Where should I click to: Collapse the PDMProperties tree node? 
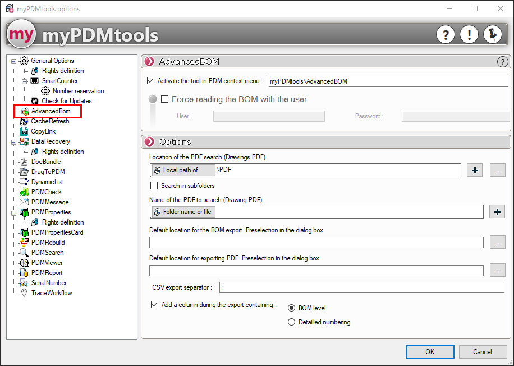(x=14, y=212)
